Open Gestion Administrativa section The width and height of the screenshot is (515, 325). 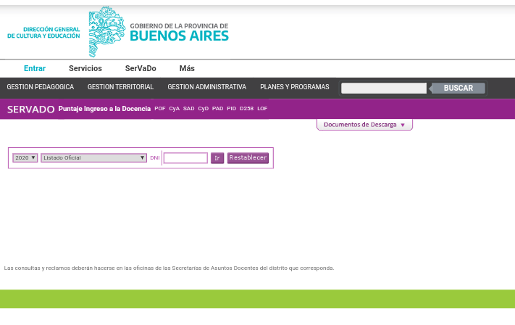[x=207, y=87]
